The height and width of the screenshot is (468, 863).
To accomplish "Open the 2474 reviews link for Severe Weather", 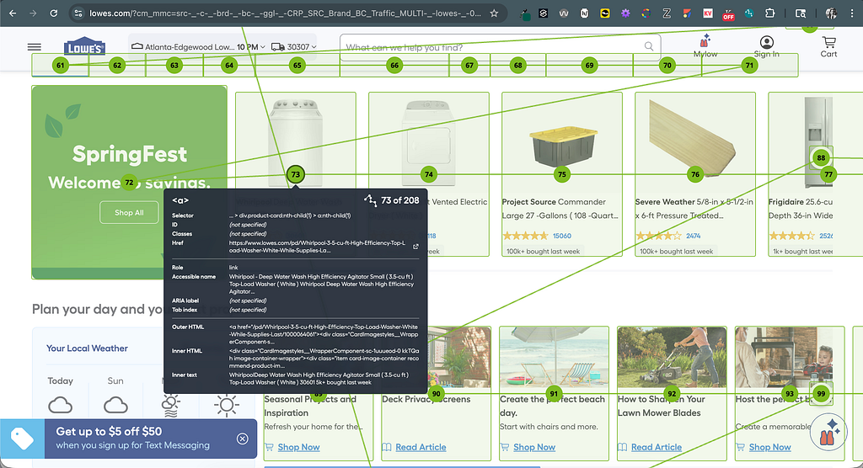I will 694,236.
